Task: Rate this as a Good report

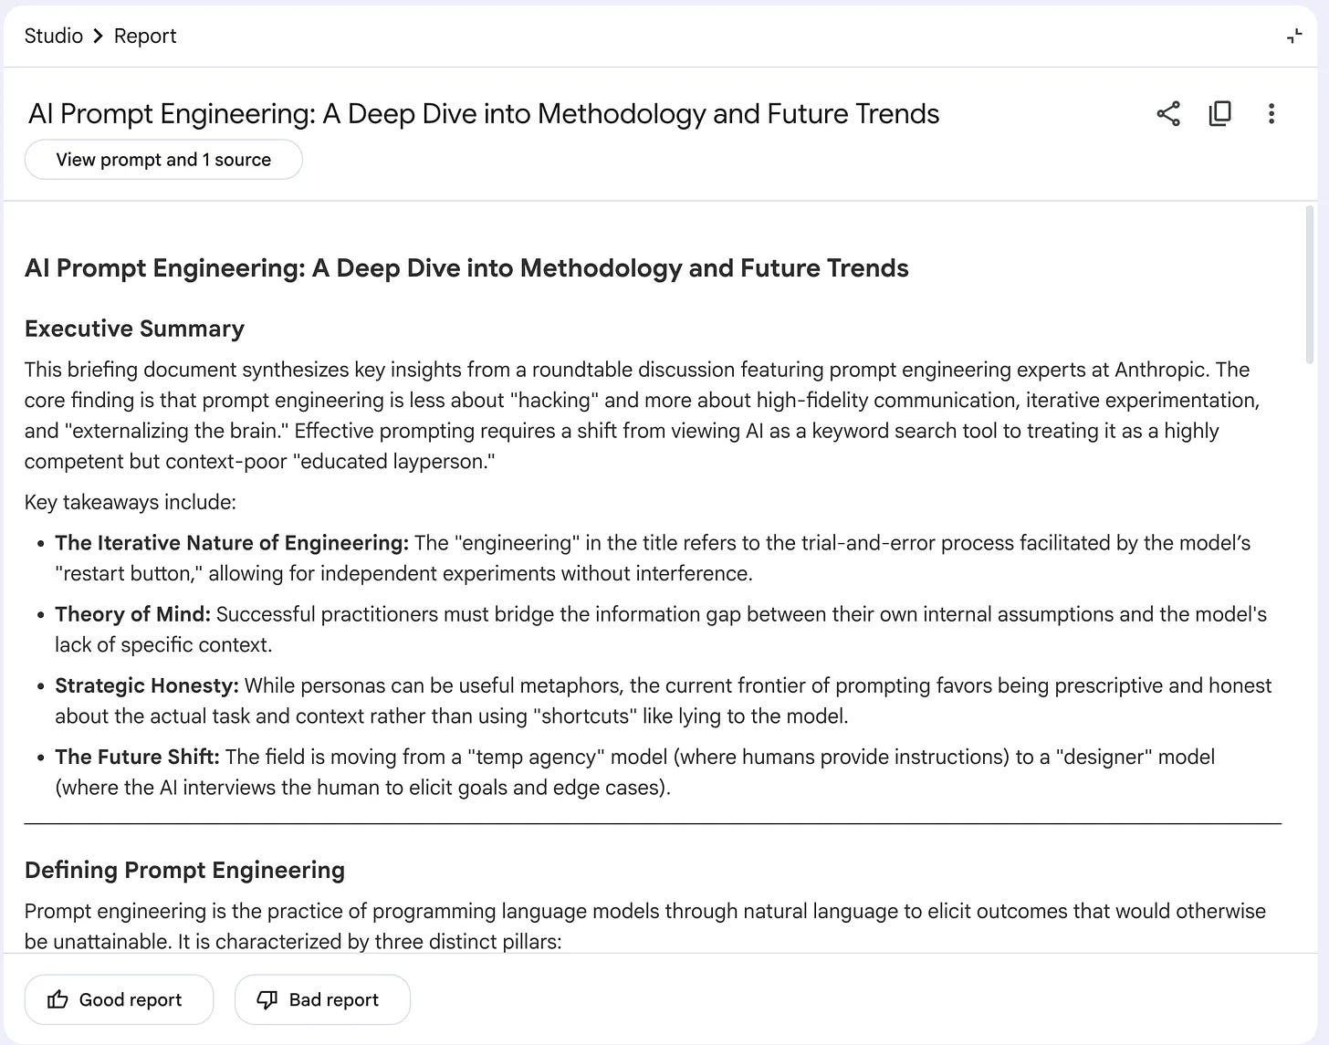Action: click(119, 999)
